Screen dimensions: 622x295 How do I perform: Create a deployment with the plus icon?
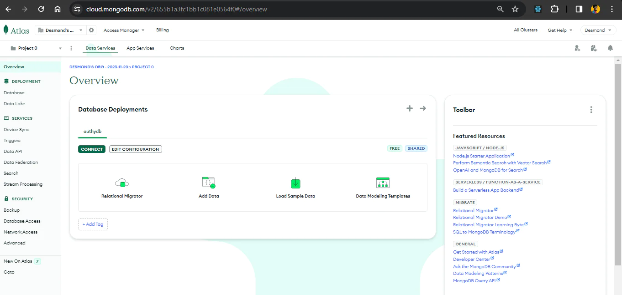click(410, 108)
